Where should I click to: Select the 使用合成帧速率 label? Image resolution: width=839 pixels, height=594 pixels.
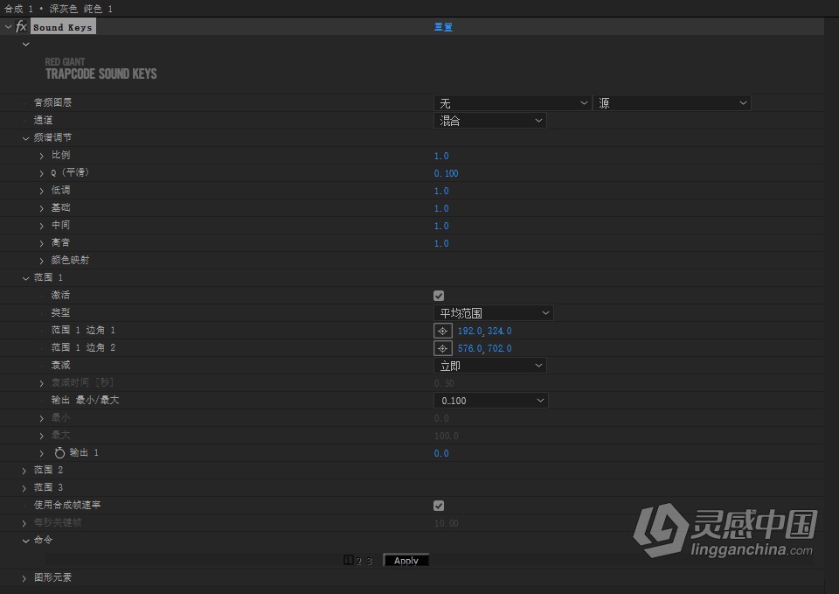tap(67, 505)
